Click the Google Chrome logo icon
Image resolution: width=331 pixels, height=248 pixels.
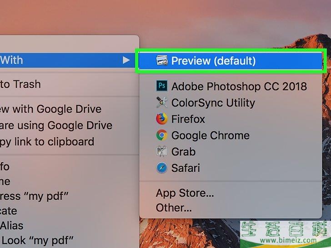coord(162,135)
